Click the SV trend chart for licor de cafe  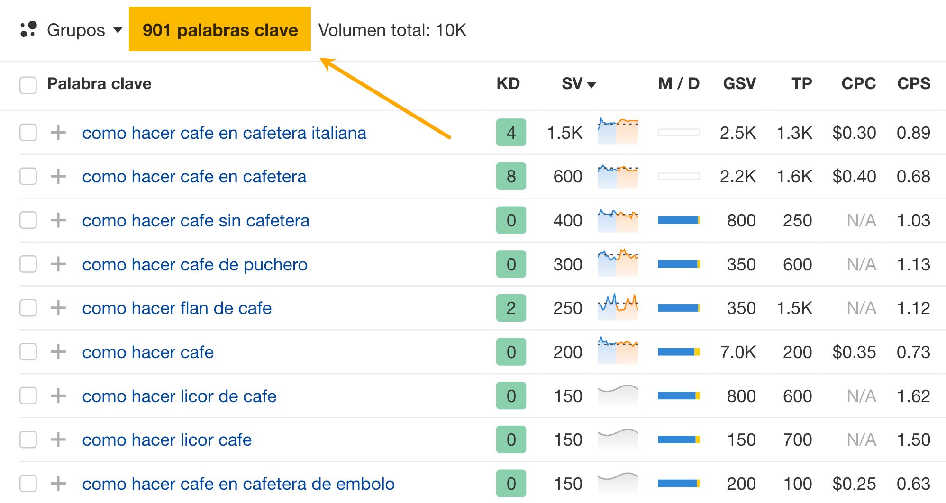[x=618, y=395]
